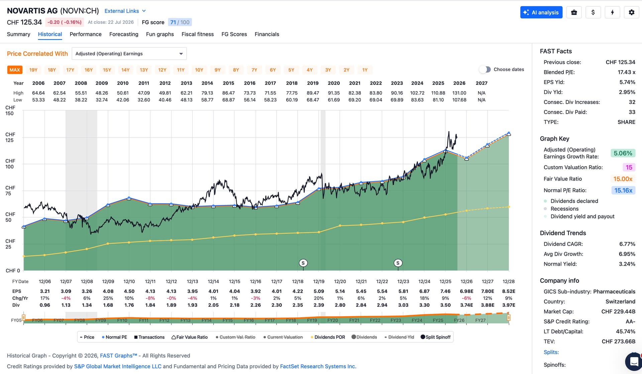Open the FG Scores tab
Viewport: 642px width, 374px height.
234,34
